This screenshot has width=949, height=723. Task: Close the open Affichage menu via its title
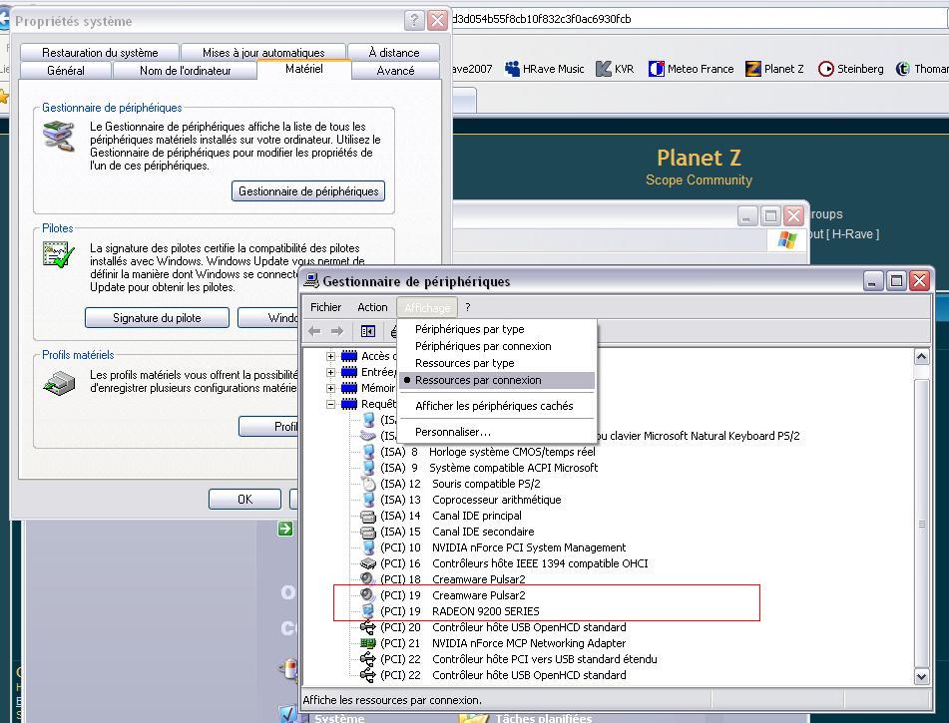click(427, 307)
